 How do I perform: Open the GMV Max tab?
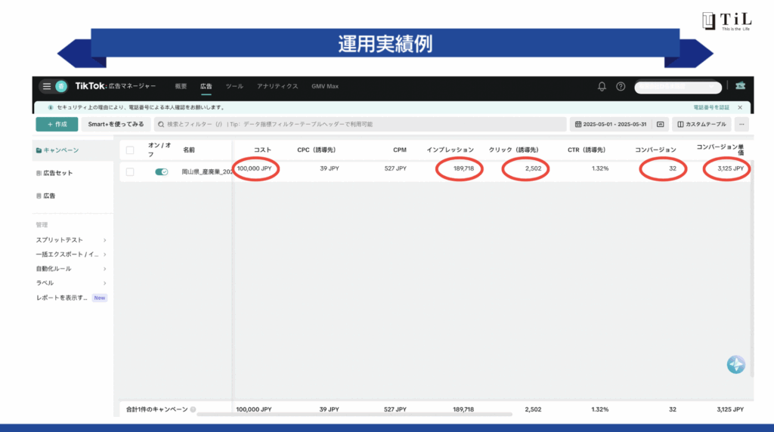click(x=325, y=87)
